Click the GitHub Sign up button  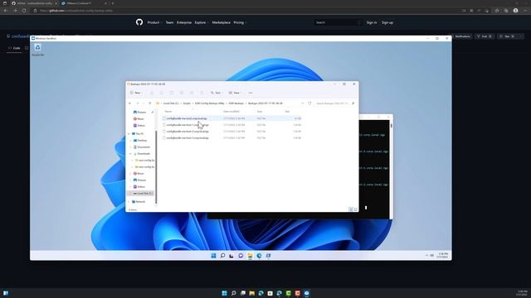[x=387, y=22]
